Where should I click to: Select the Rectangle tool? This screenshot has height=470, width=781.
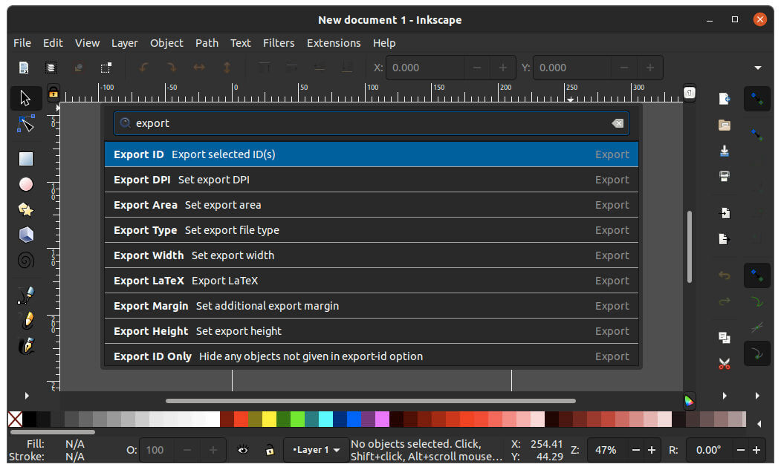click(26, 158)
